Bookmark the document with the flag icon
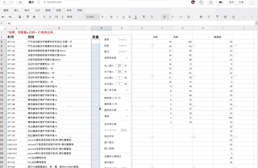This screenshot has height=168, width=258. [39, 2]
